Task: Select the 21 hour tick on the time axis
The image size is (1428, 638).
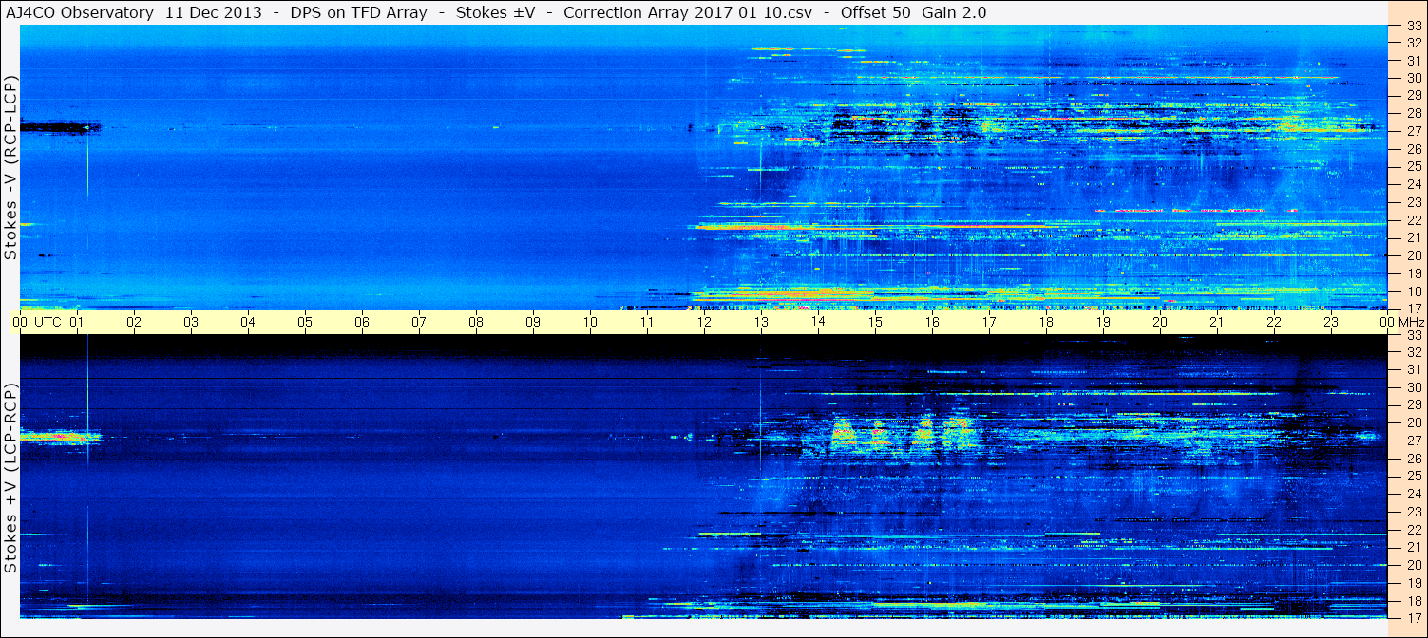Action: tap(1217, 322)
